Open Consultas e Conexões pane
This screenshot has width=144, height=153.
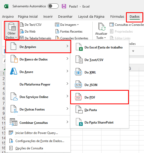pyautogui.click(x=127, y=25)
